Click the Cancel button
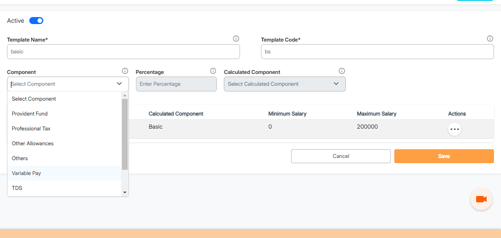 pyautogui.click(x=341, y=156)
